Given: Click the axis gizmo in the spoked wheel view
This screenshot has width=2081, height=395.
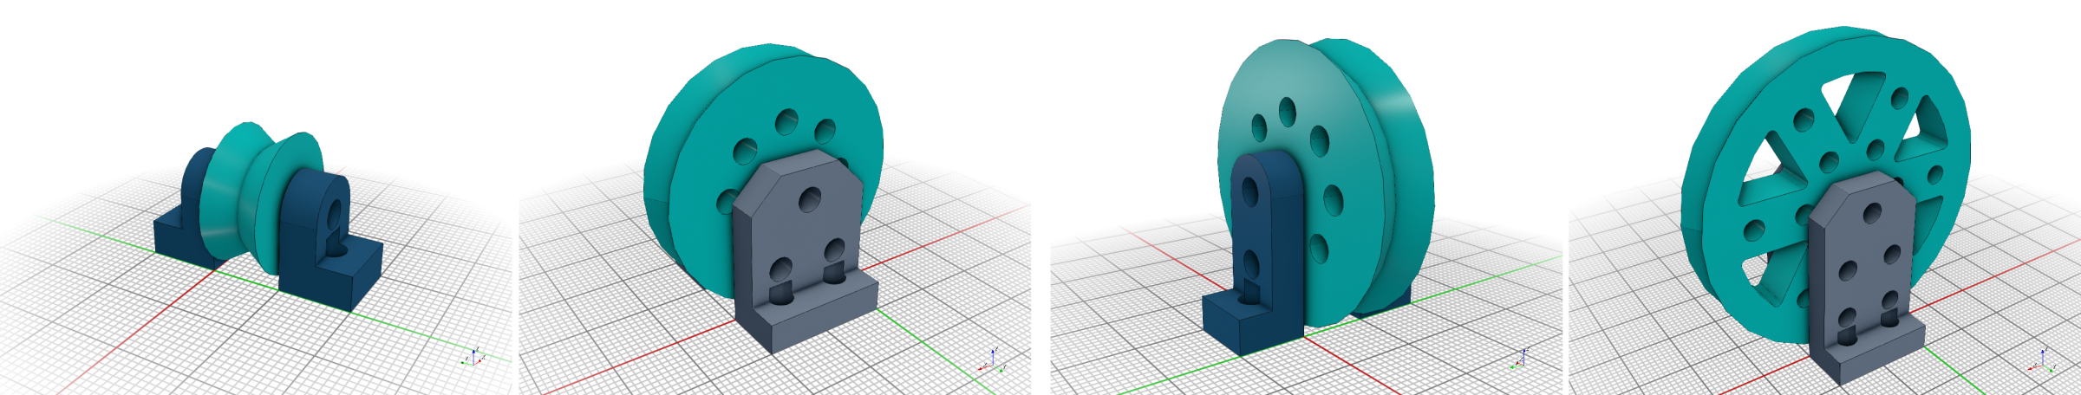Looking at the screenshot, I should (2045, 362).
